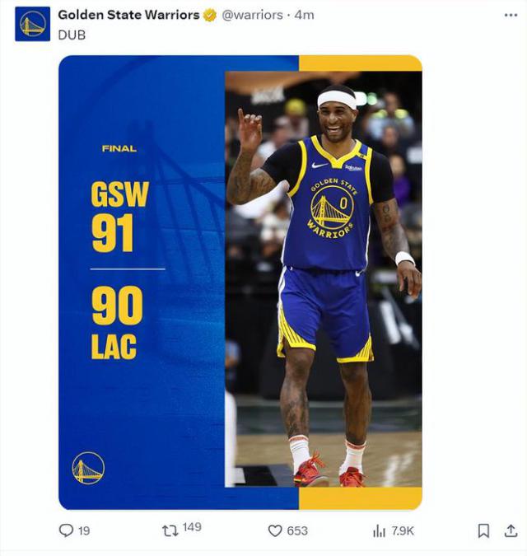Select the 7.9K views count
This screenshot has width=527, height=556.
tap(403, 530)
